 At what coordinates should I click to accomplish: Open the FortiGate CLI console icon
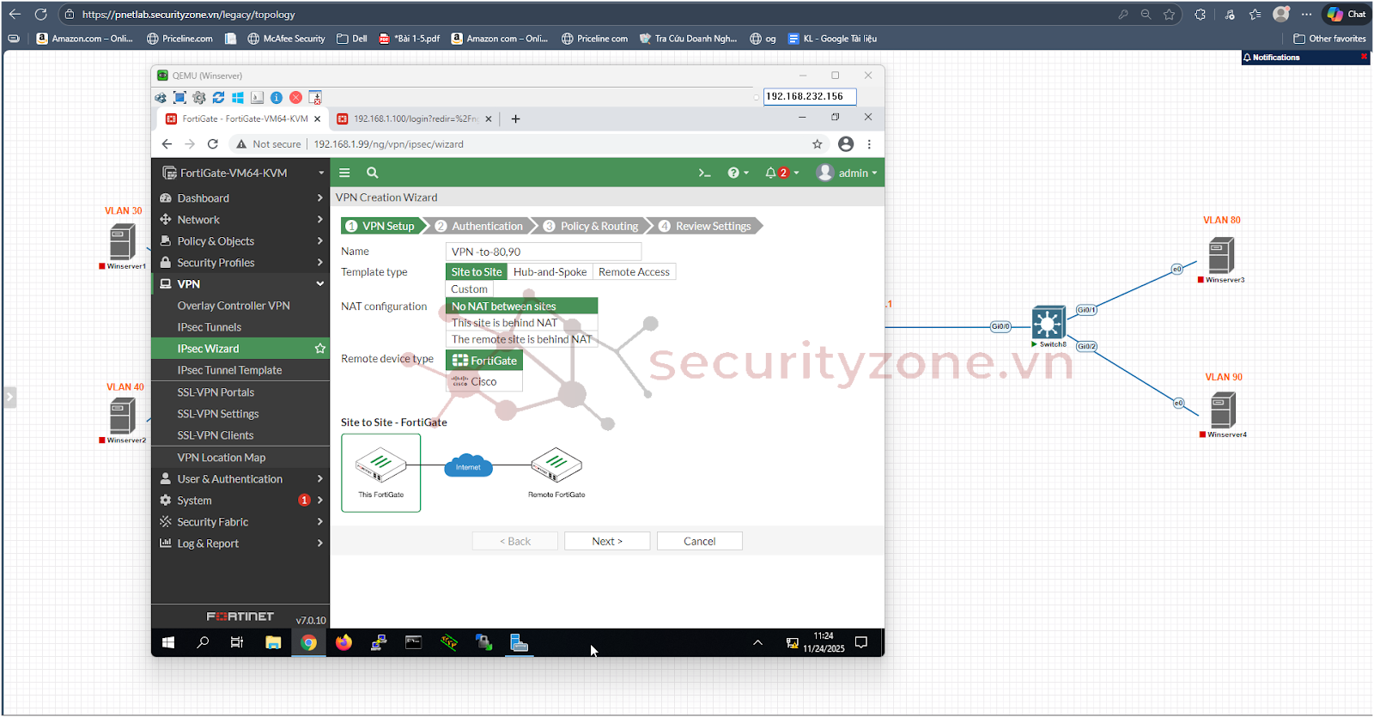tap(704, 173)
